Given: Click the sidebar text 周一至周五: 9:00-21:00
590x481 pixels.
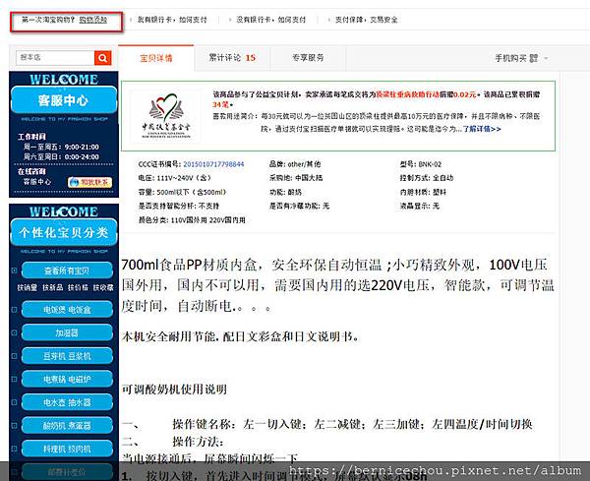Looking at the screenshot, I should click(61, 147).
